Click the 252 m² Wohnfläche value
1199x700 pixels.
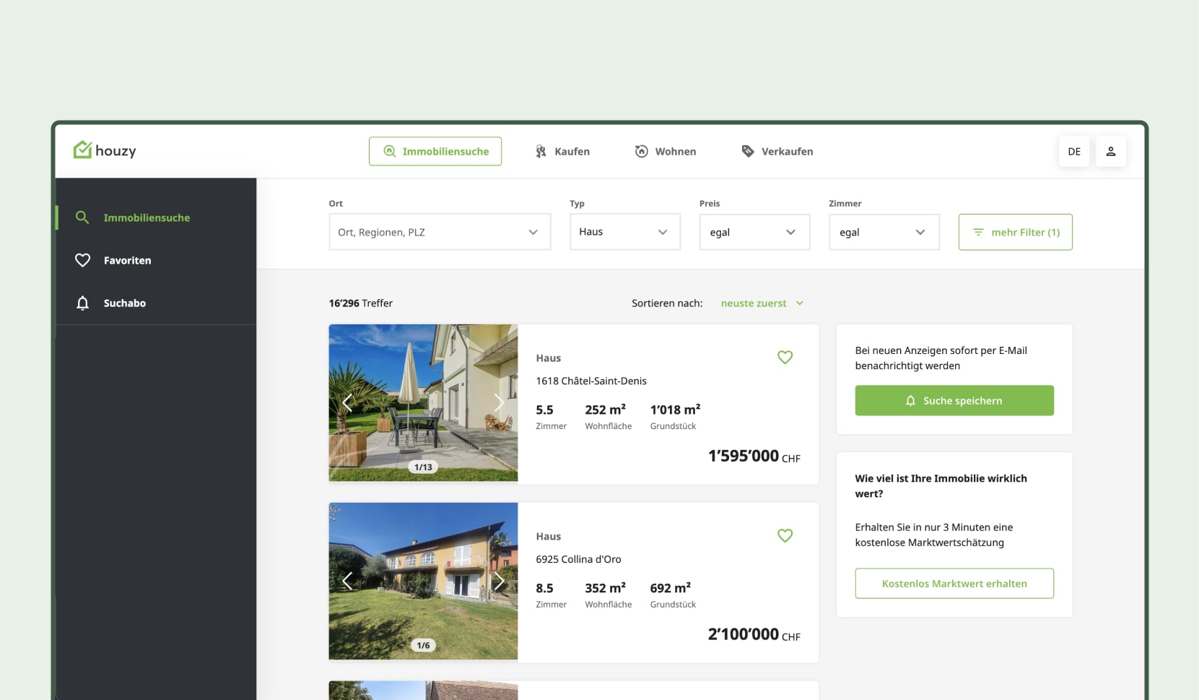[605, 410]
